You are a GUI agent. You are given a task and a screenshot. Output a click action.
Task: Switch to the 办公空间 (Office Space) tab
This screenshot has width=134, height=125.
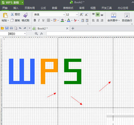(123, 8)
